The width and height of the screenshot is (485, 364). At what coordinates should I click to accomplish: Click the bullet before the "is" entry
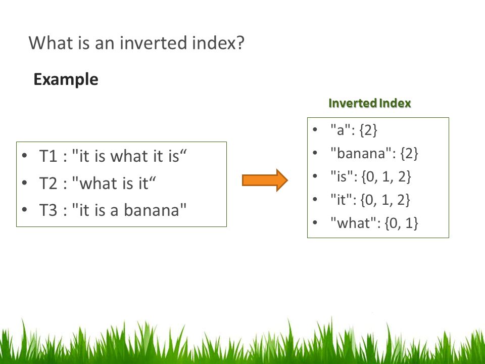click(315, 176)
